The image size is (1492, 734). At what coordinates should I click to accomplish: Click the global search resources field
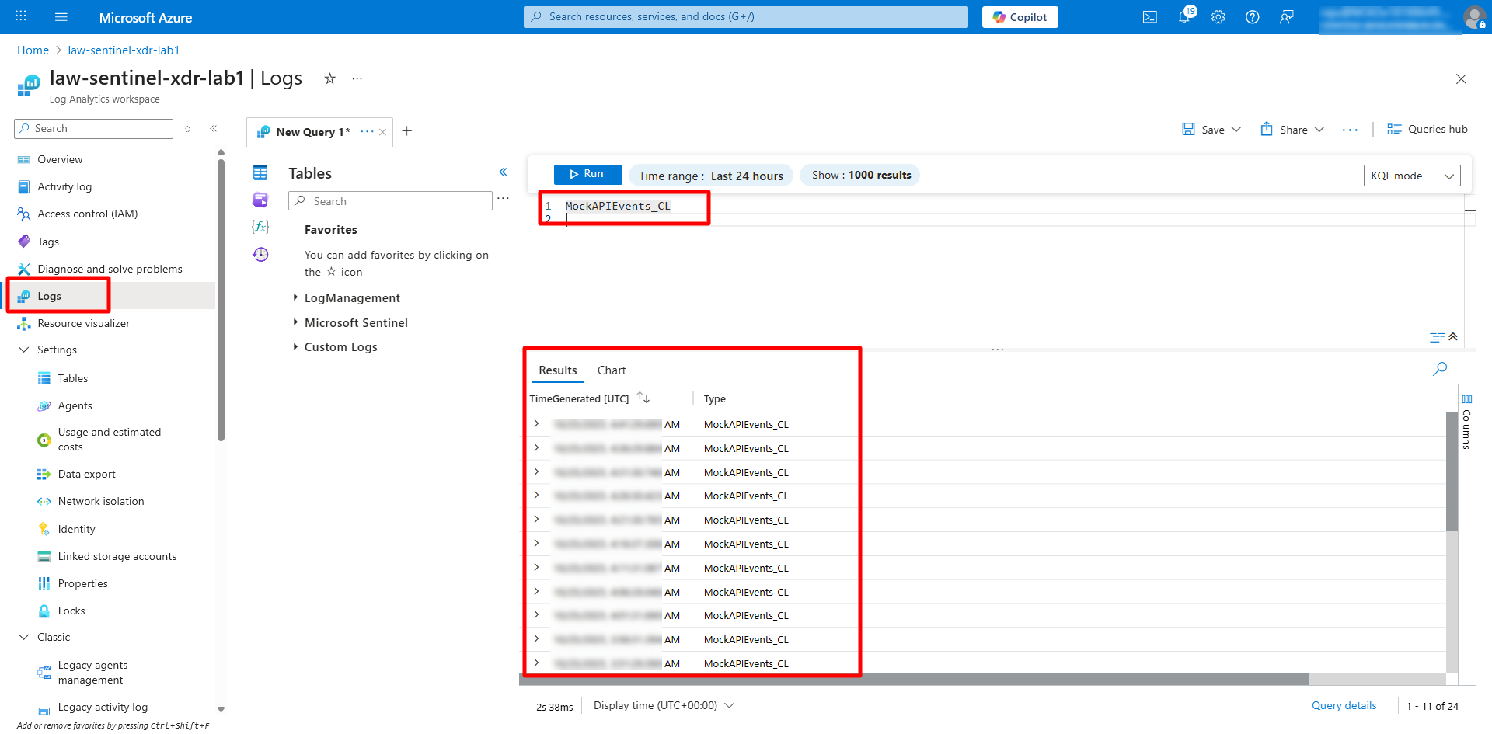746,17
